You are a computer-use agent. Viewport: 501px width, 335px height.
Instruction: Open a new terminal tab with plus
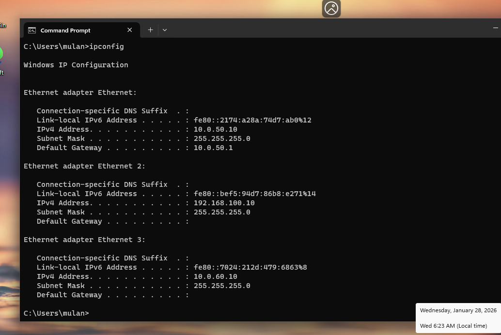pos(150,30)
